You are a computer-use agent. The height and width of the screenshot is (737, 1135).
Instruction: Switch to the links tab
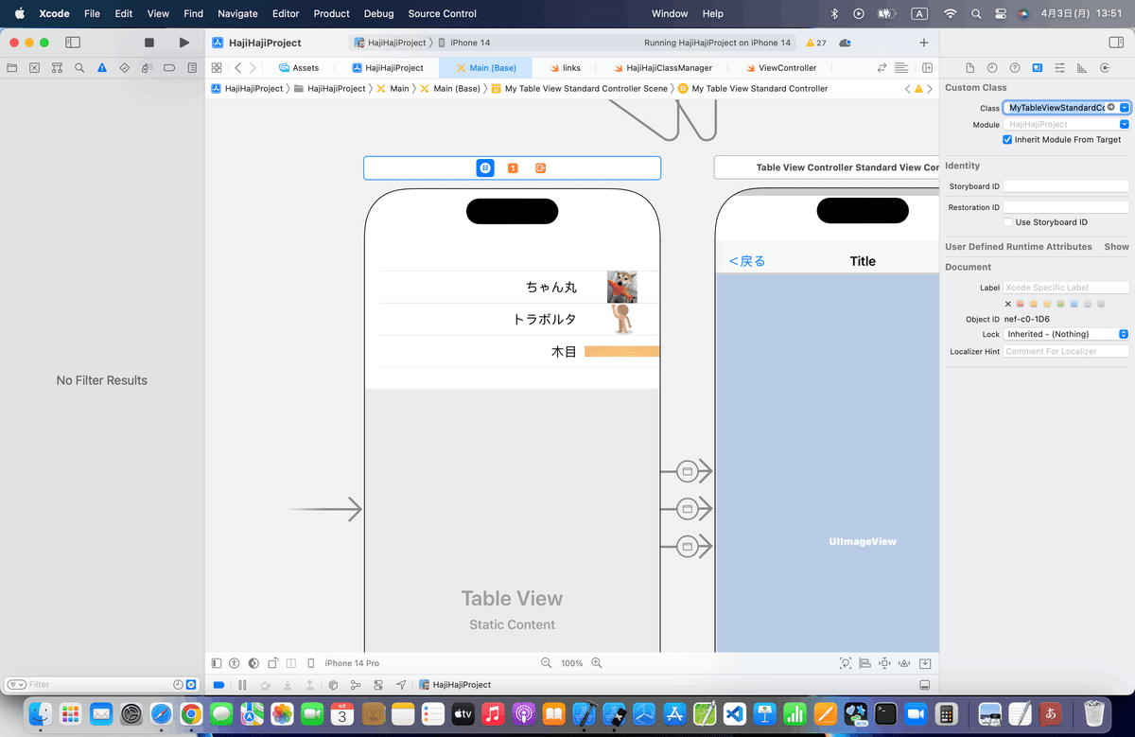566,68
